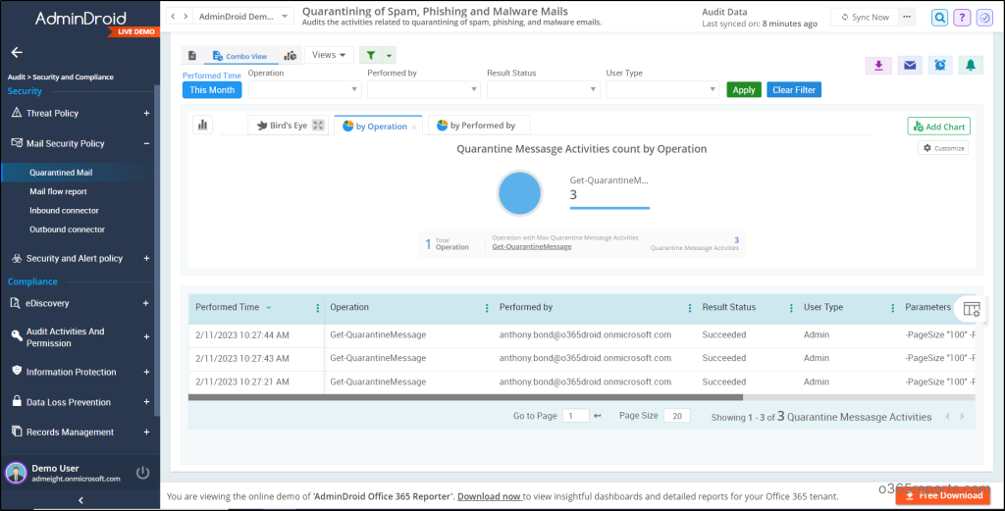Select the Combo View tab
Image resolution: width=1005 pixels, height=511 pixels.
240,56
